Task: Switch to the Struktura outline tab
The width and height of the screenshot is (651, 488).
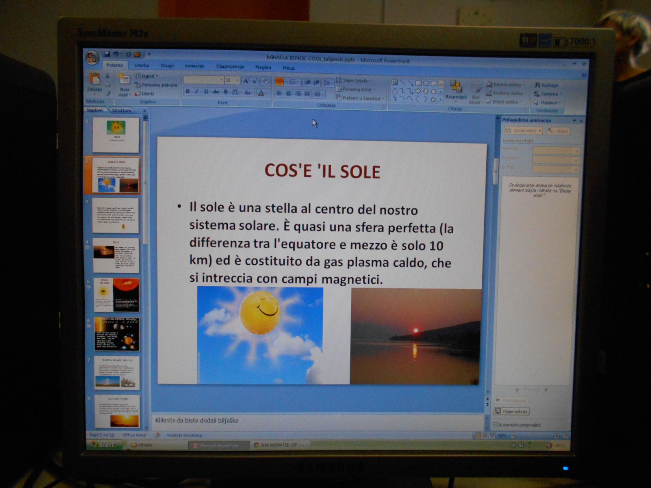Action: (121, 110)
